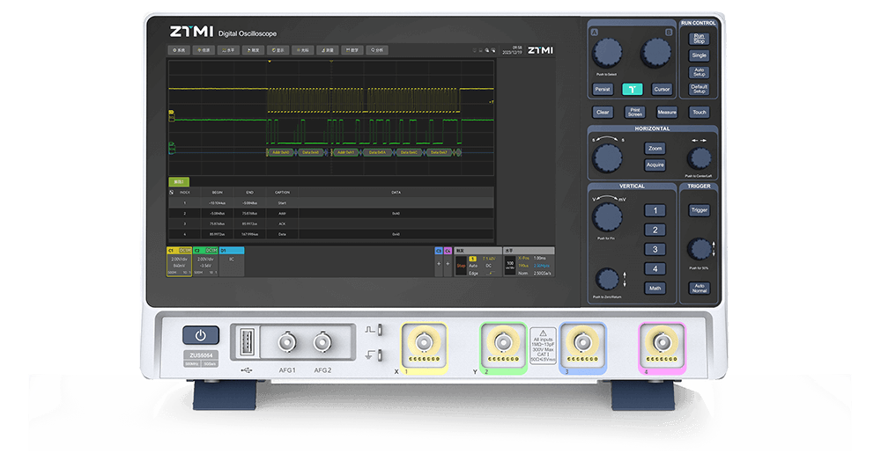Open the C1 channel settings box
881x461 pixels.
(179, 263)
